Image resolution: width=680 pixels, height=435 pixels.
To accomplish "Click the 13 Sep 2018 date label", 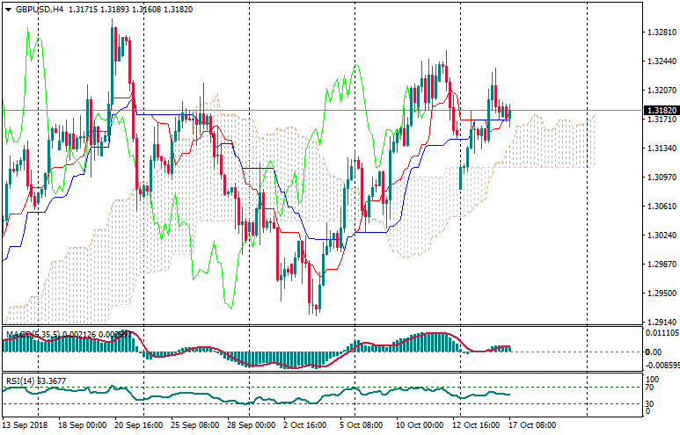I will (26, 425).
